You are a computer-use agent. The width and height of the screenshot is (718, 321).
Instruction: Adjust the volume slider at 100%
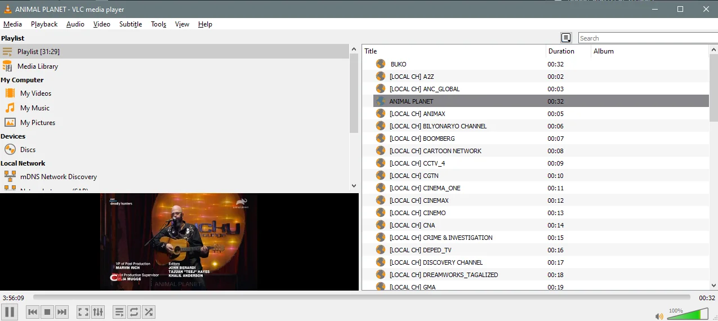[x=688, y=314]
